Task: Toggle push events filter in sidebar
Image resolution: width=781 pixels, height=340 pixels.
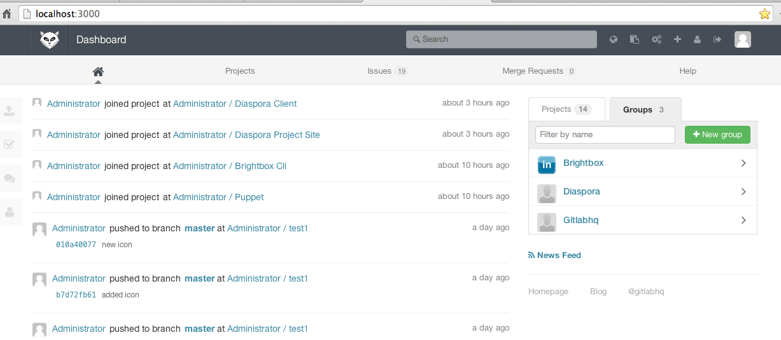Action: [x=10, y=111]
